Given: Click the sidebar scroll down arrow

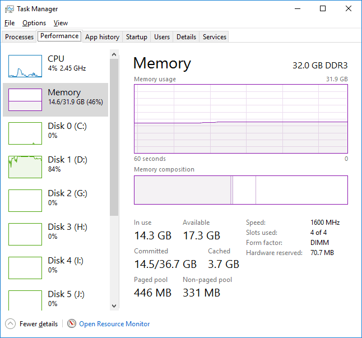Looking at the screenshot, I should tap(114, 306).
